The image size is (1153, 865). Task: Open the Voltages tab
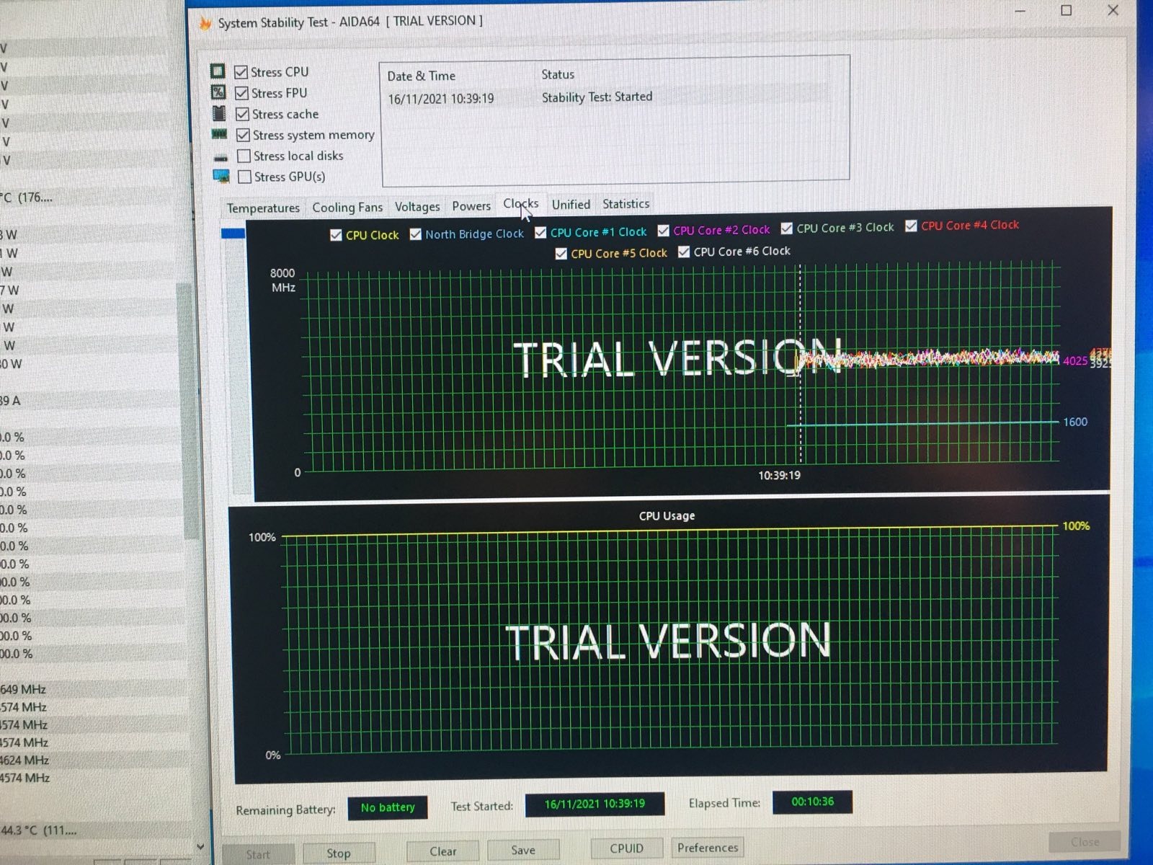pos(417,207)
